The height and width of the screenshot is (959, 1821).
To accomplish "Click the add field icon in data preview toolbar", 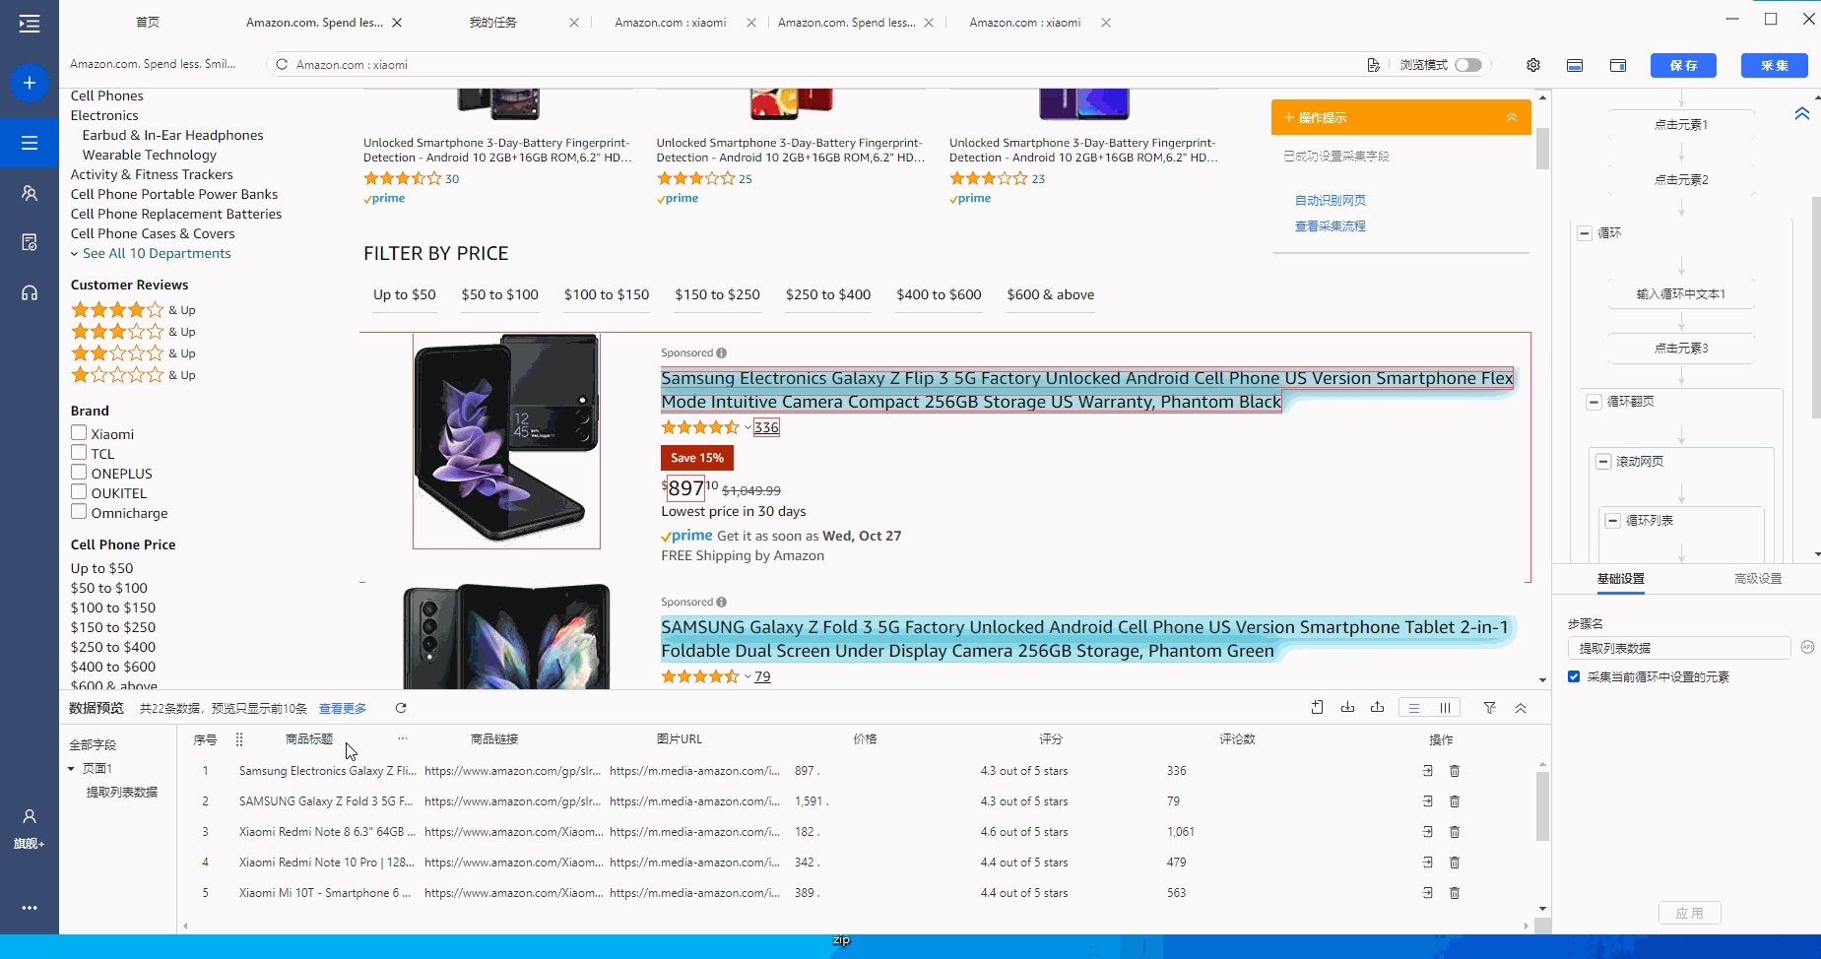I will (x=1318, y=708).
